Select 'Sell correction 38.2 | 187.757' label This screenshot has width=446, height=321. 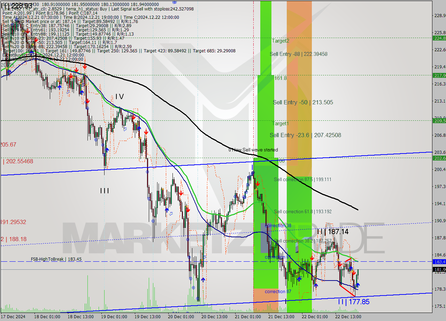(x=303, y=241)
